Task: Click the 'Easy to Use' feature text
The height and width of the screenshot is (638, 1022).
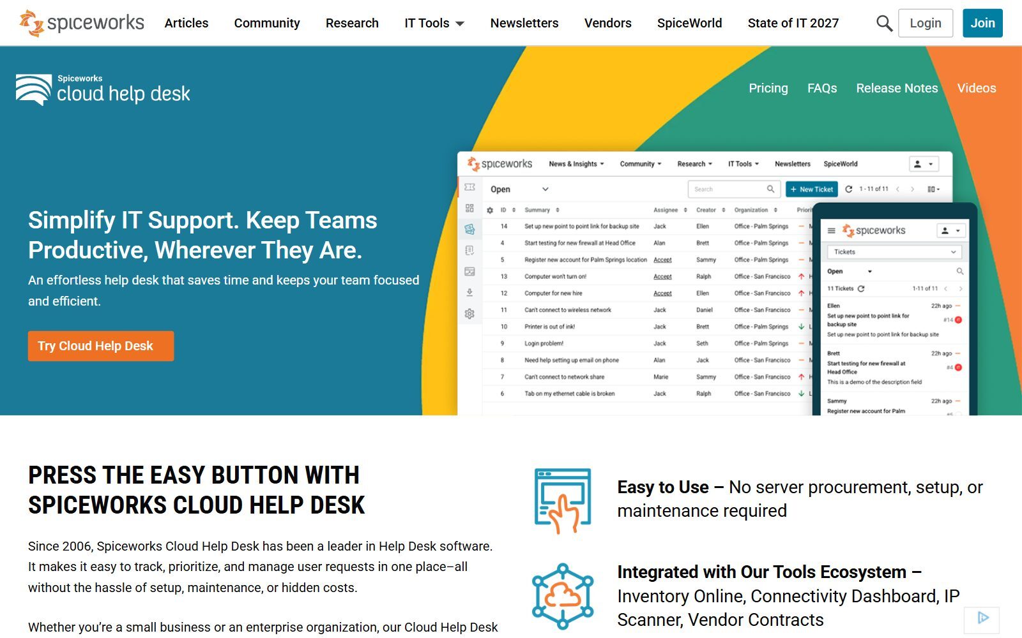Action: pyautogui.click(x=800, y=499)
